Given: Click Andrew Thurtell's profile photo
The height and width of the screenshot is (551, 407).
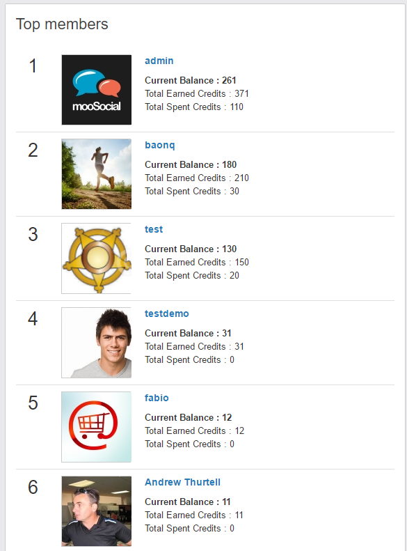Looking at the screenshot, I should click(x=97, y=511).
